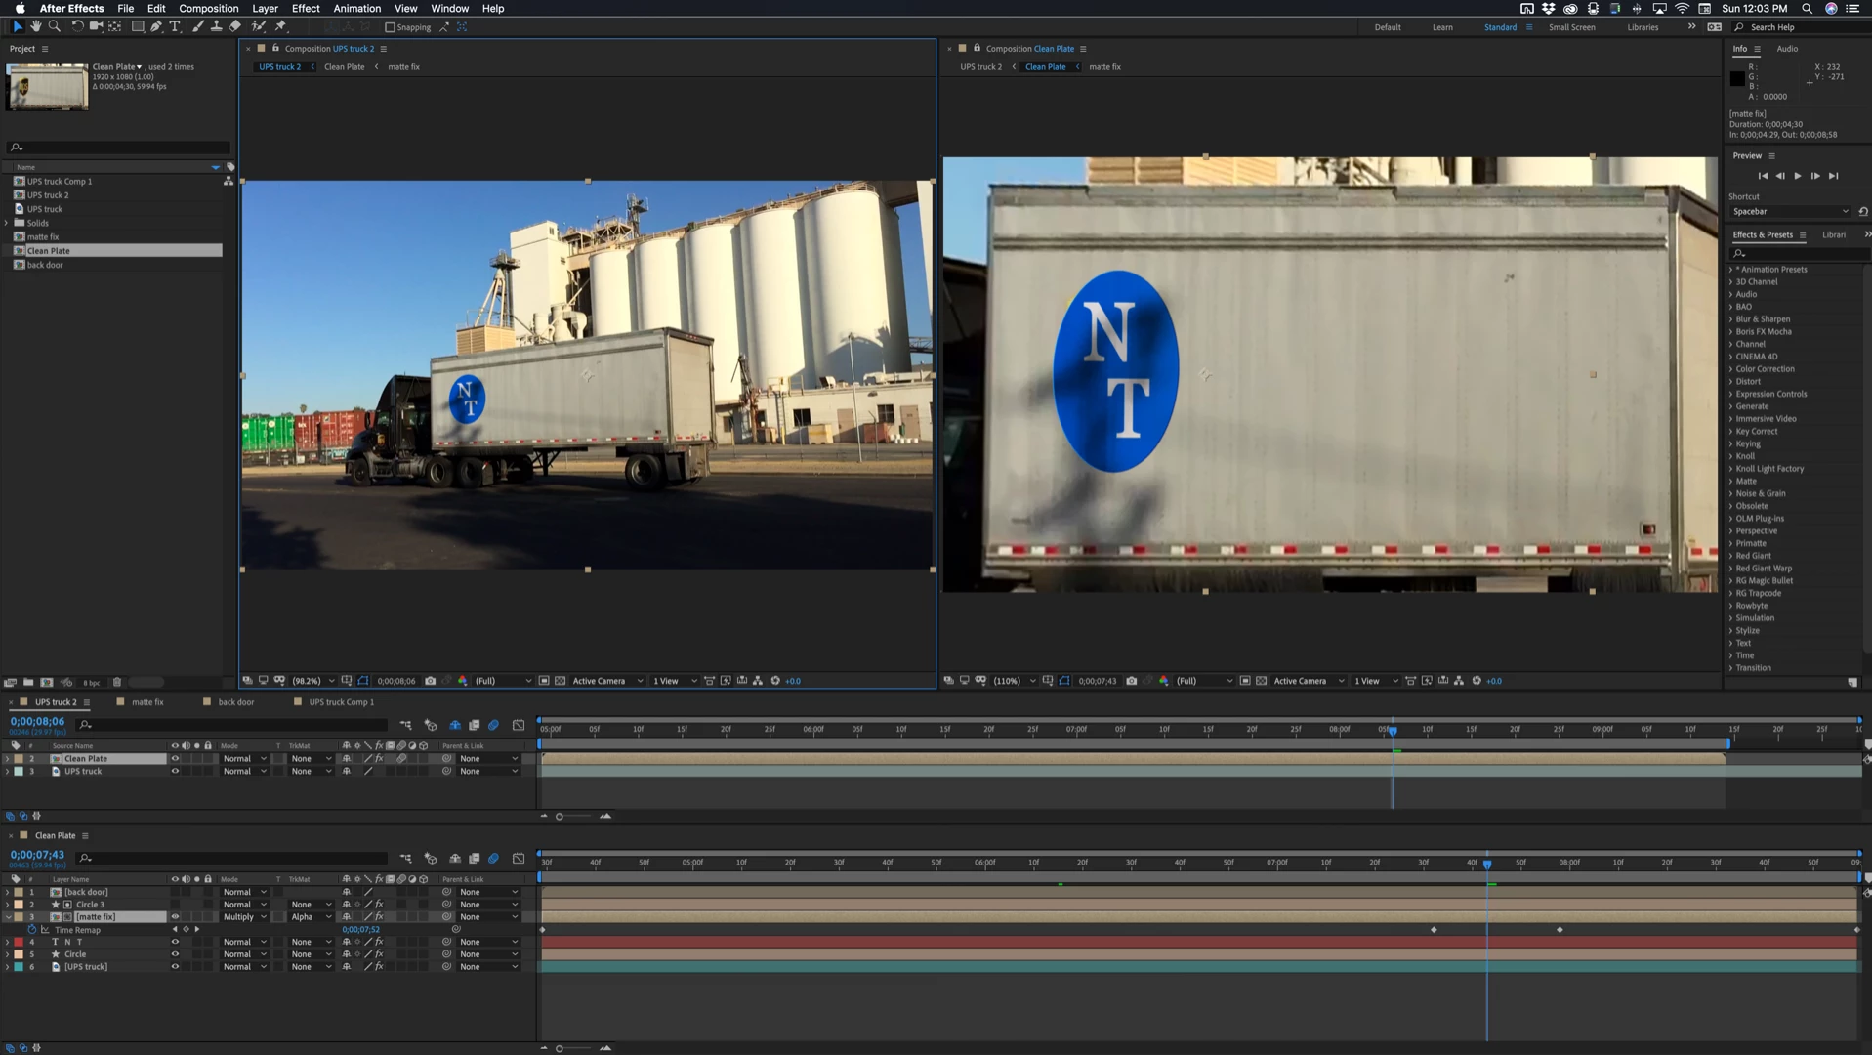This screenshot has height=1055, width=1872.
Task: Toggle motion blur enable in UPS truck 2 timeline
Action: (493, 725)
